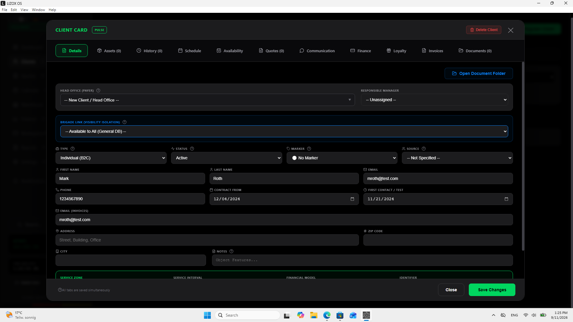
Task: Click help icon next to Head Office (Payer)
Action: (x=98, y=90)
